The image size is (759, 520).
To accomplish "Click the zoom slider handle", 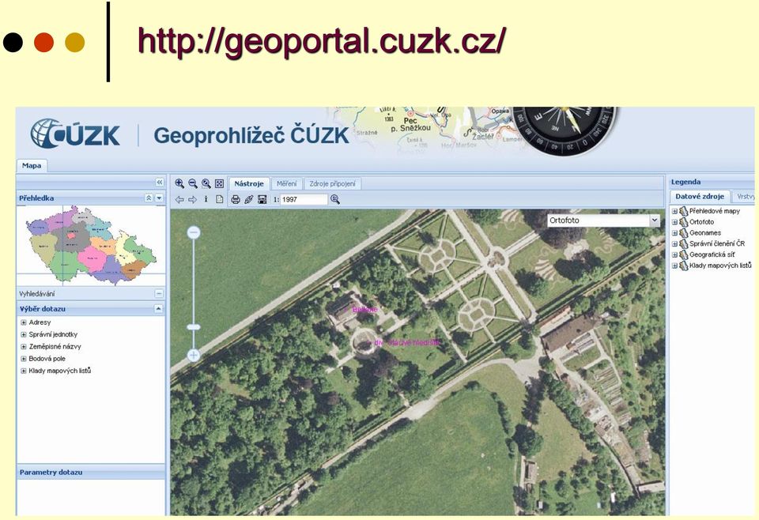I will click(194, 327).
